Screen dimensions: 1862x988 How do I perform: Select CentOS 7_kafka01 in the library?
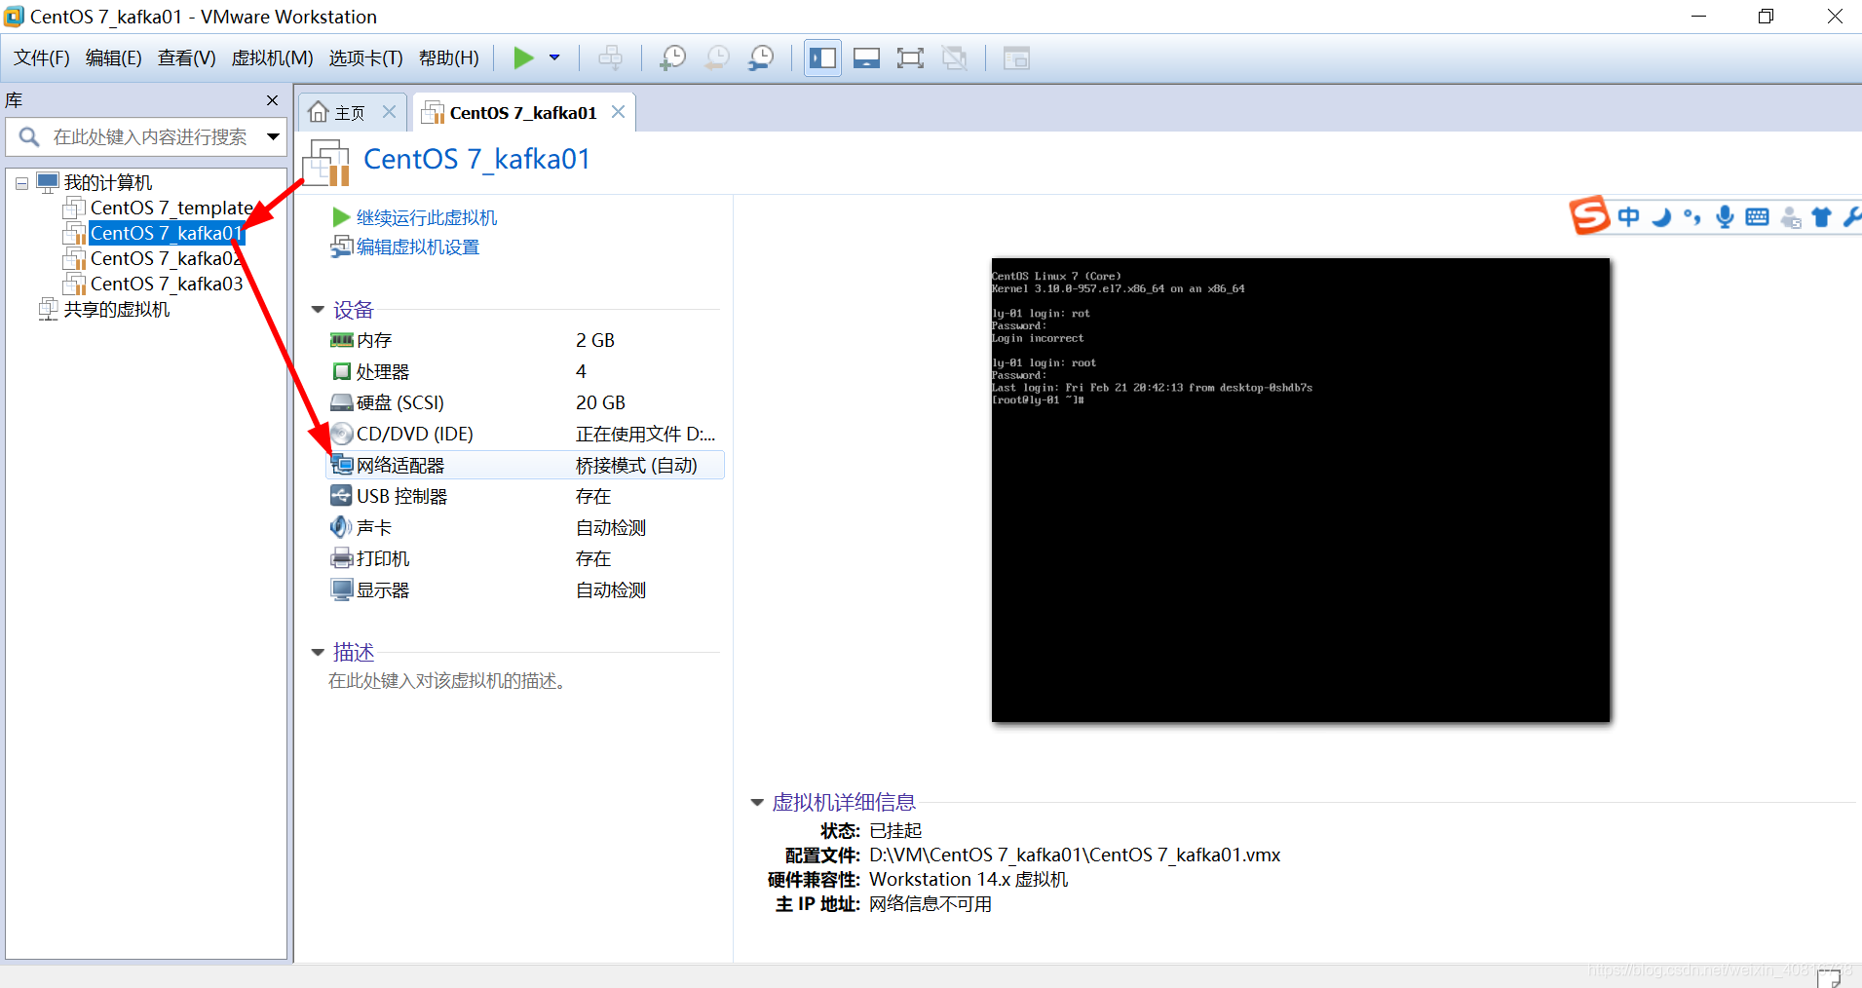point(166,233)
